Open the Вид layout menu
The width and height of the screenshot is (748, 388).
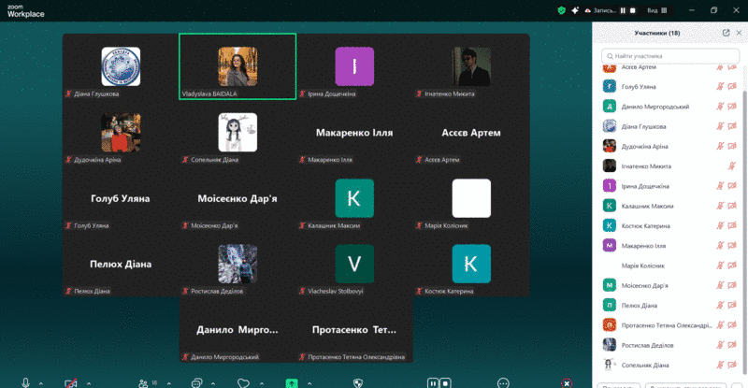(654, 10)
